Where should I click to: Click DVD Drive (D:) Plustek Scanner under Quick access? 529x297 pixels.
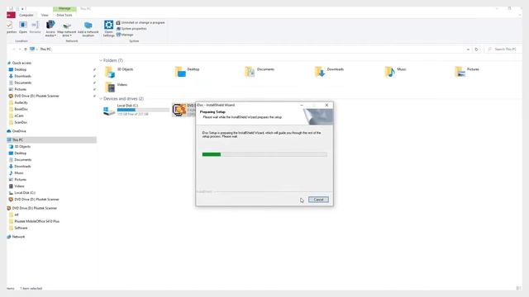pyautogui.click(x=36, y=96)
